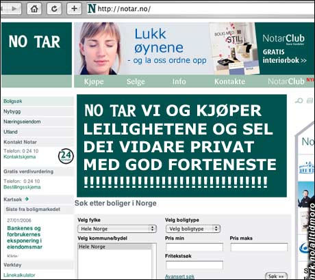Screen dimensions: 315x280
Task: Add a bookmark with the plus button
Action: (x=74, y=9)
